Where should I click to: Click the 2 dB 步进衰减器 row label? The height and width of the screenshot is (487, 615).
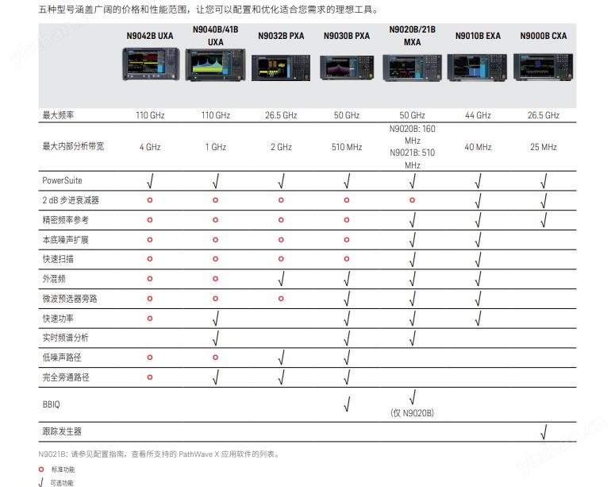click(x=71, y=200)
